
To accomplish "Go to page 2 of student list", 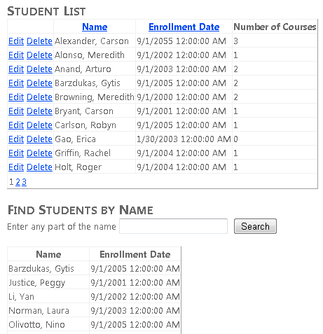I will click(x=18, y=182).
